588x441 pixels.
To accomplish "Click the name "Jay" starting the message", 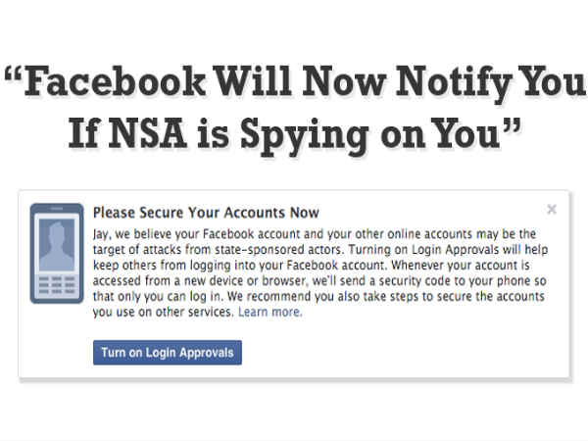I will coord(101,234).
